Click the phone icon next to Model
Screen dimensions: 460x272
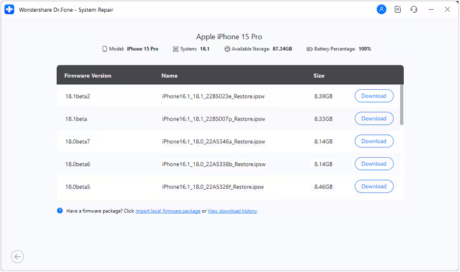tap(105, 49)
